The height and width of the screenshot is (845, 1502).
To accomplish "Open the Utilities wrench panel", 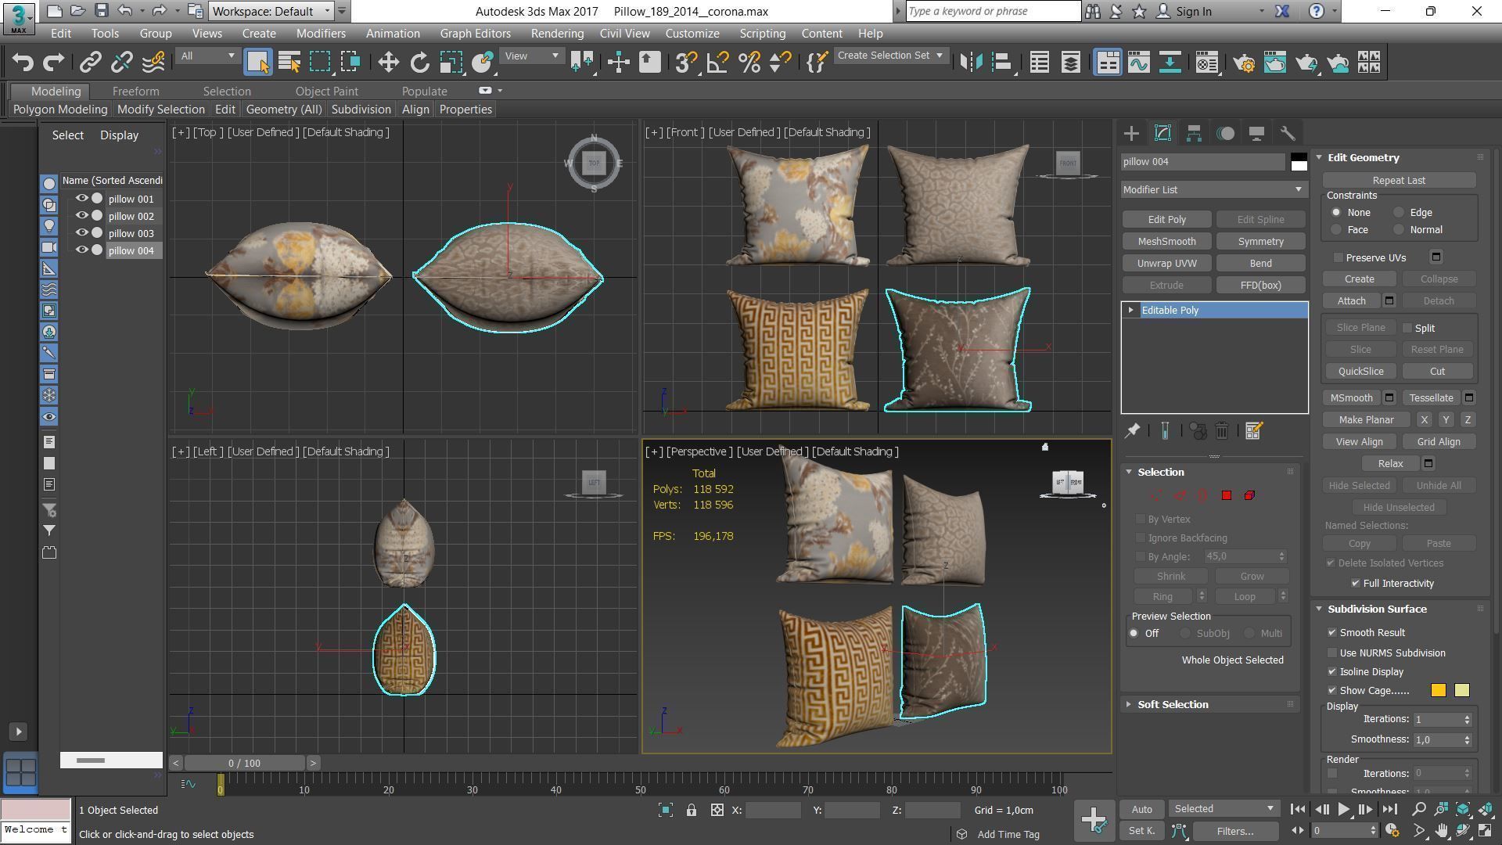I will tap(1288, 133).
